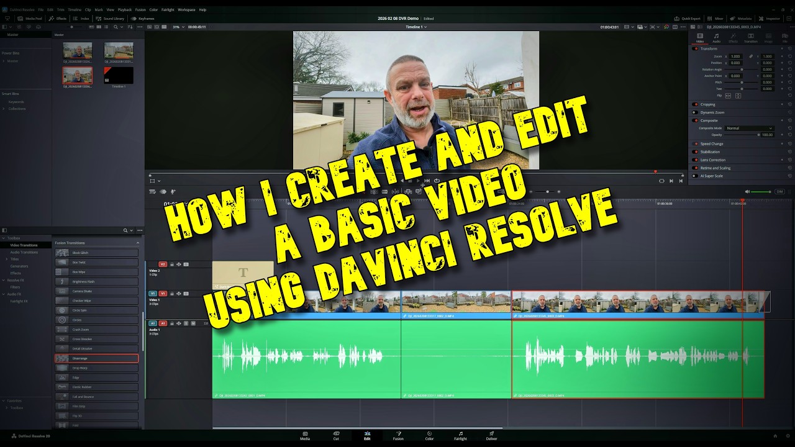The height and width of the screenshot is (447, 795).
Task: Click the Zoom X value field
Action: pos(735,56)
